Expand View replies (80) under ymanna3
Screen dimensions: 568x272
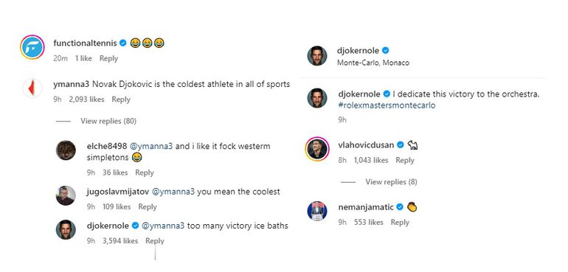[108, 121]
